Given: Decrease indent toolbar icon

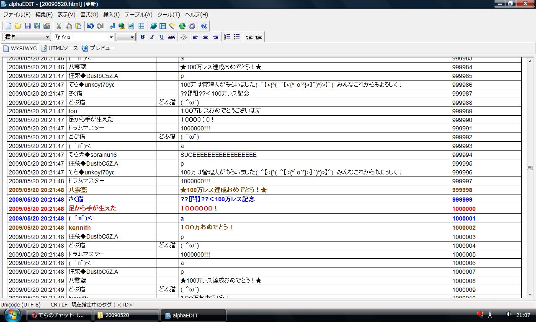Looking at the screenshot, I should (x=249, y=37).
